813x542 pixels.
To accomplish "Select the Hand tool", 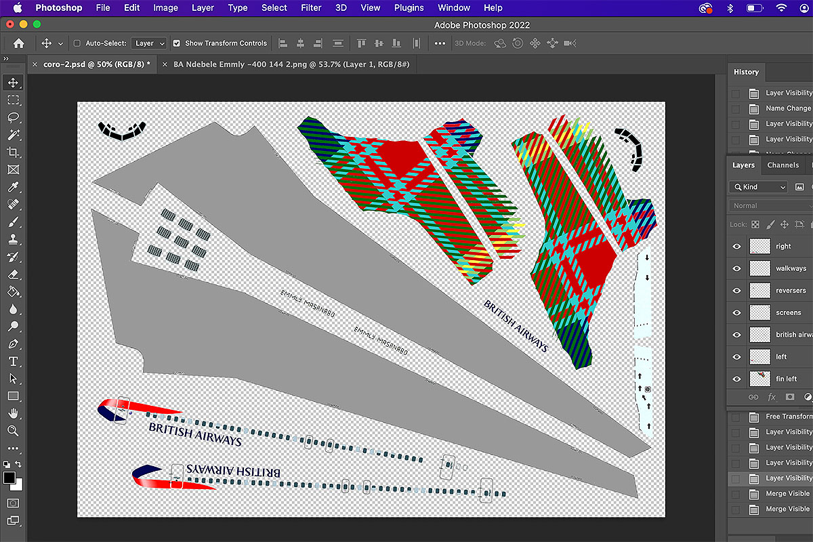I will [13, 413].
